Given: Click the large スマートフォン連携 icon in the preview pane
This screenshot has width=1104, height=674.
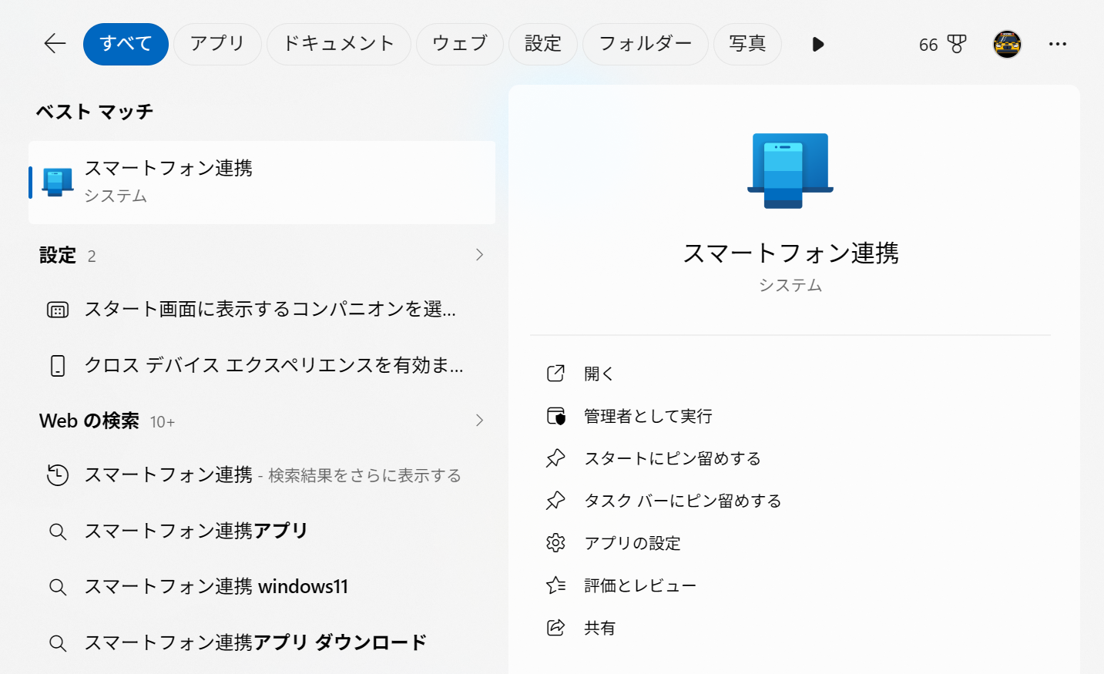Looking at the screenshot, I should 790,171.
